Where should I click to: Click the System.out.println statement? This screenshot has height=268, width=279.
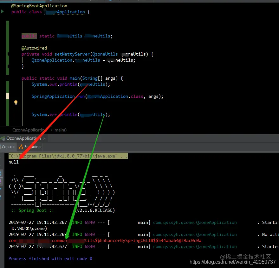tap(71, 84)
